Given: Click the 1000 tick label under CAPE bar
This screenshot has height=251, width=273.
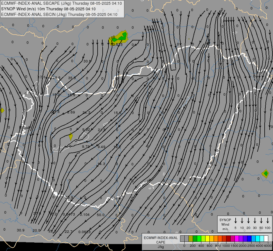Looking at the screenshot, I should click(226, 246).
